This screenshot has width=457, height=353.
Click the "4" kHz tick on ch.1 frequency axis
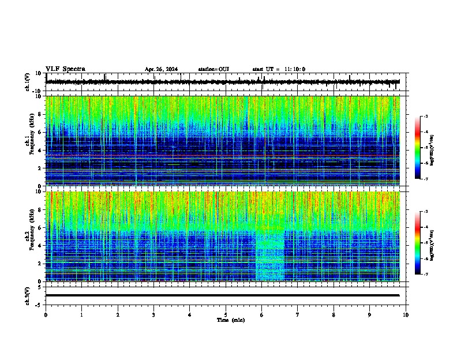pos(40,151)
